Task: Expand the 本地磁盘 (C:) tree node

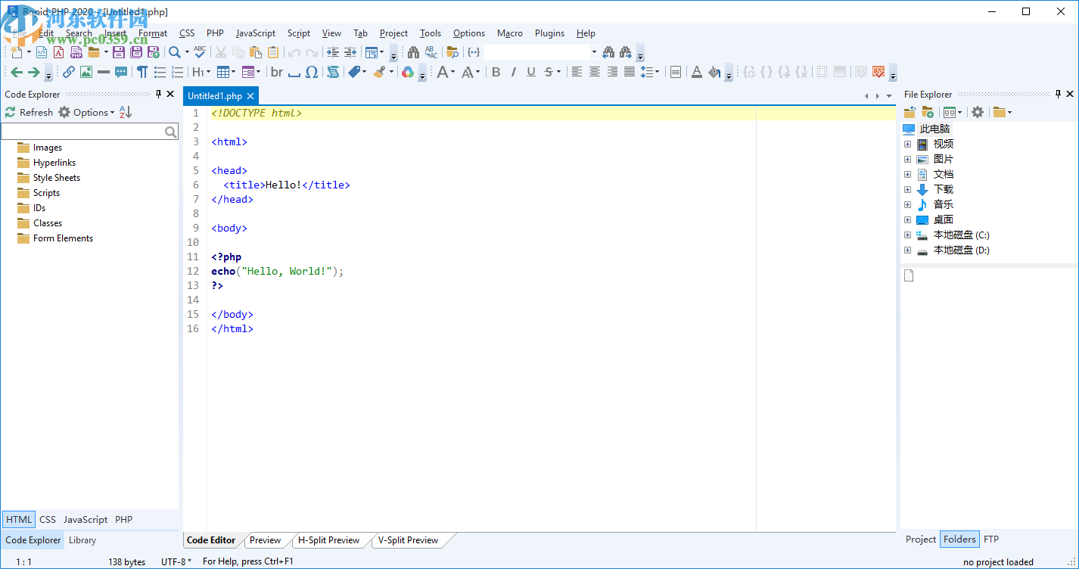Action: pos(907,235)
